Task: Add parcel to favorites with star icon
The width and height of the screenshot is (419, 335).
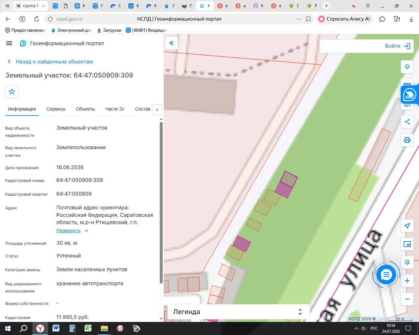Action: point(12,92)
